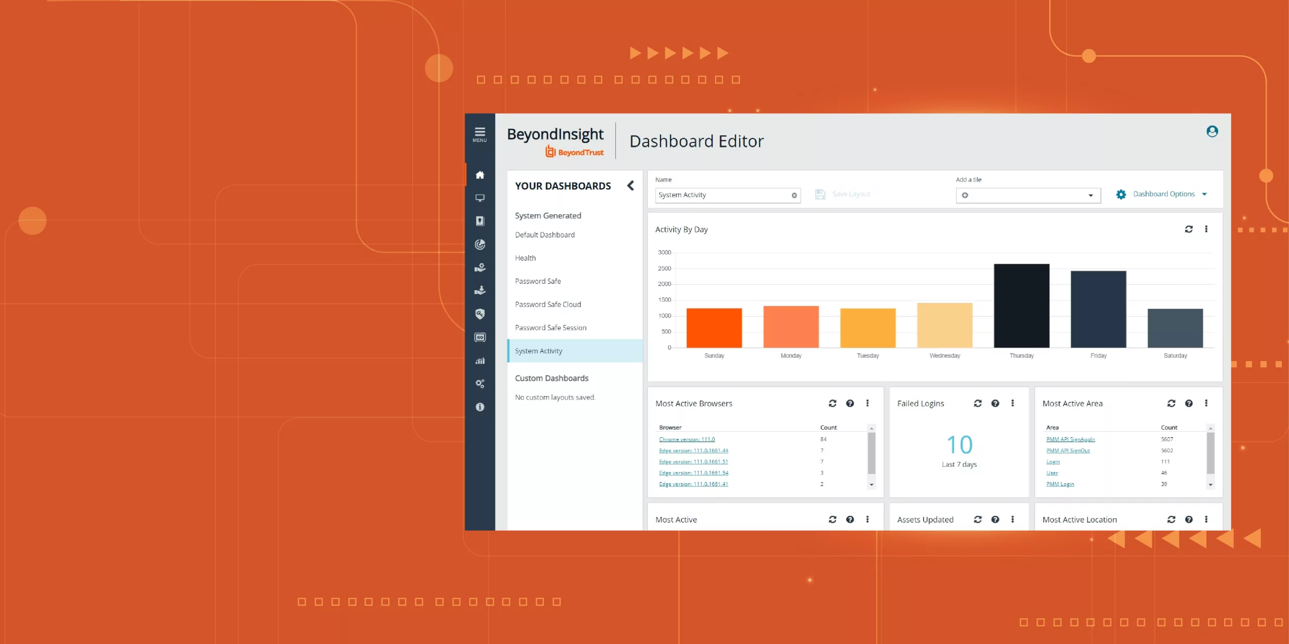The width and height of the screenshot is (1289, 644).
Task: Open the Chrome version: 111.0 link
Action: [x=687, y=439]
